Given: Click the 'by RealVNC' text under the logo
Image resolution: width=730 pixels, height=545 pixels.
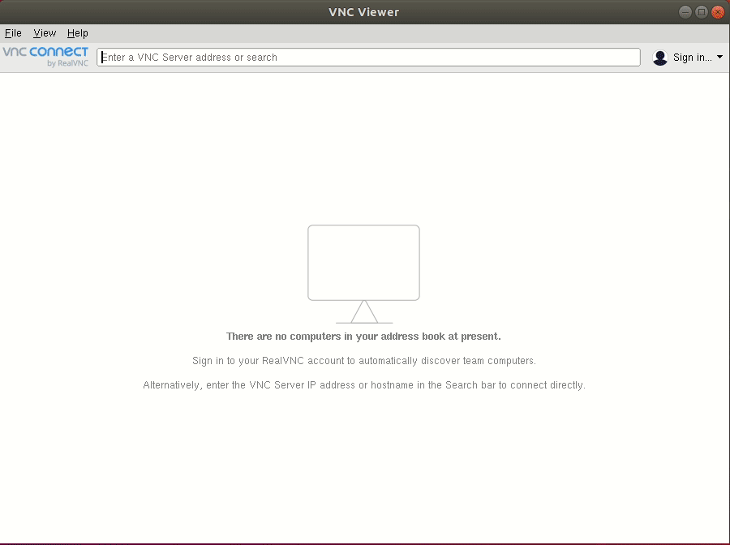Looking at the screenshot, I should pos(67,63).
